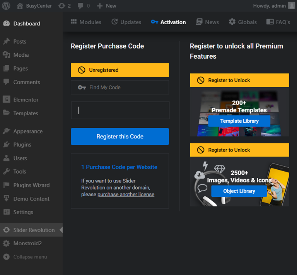Viewport: 297px width, 275px height.
Task: Open the Object Library button
Action: click(239, 191)
